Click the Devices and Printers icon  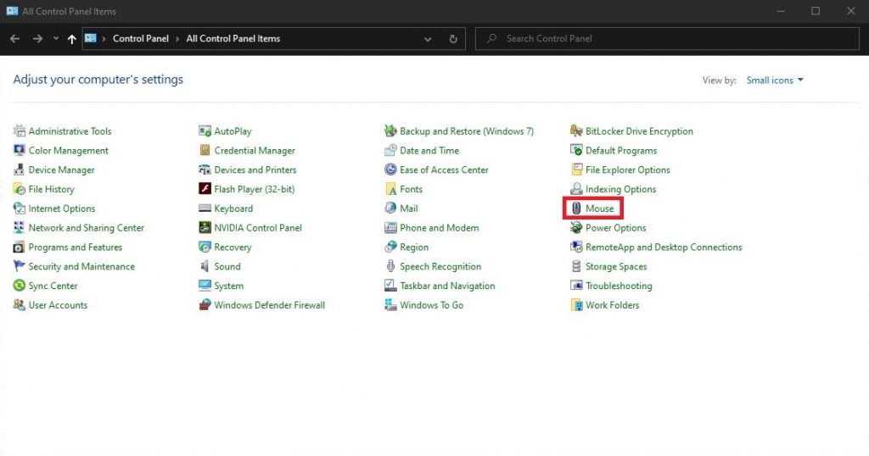click(205, 170)
